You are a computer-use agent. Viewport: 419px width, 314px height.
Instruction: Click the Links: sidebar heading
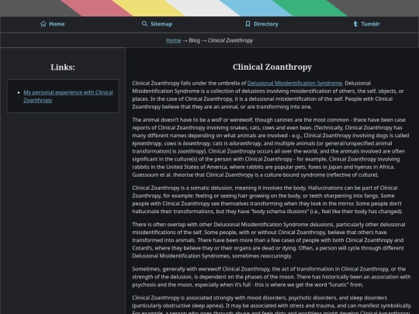(63, 67)
